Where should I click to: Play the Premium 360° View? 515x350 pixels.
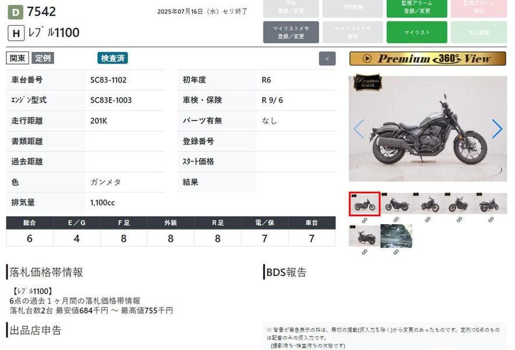428,59
